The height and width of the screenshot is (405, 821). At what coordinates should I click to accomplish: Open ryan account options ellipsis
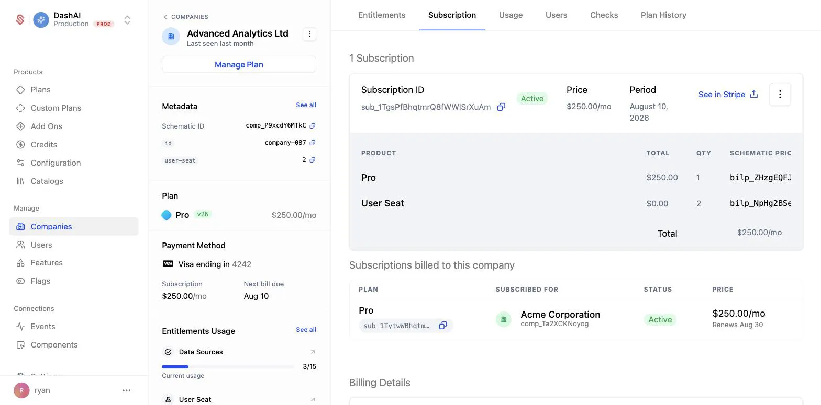pos(126,390)
